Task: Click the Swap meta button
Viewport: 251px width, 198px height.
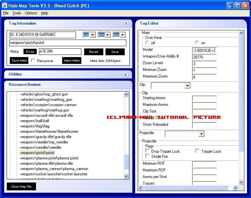Action: tap(30, 52)
